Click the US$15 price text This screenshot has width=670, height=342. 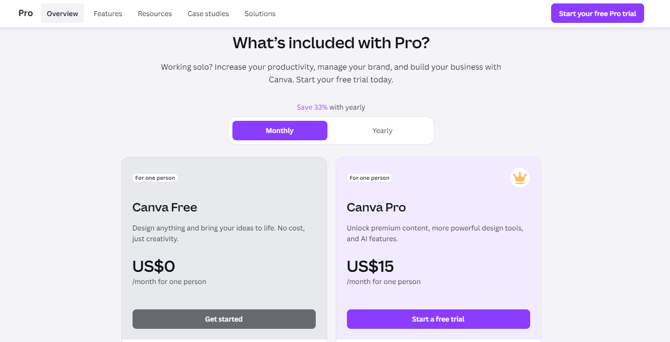(370, 266)
